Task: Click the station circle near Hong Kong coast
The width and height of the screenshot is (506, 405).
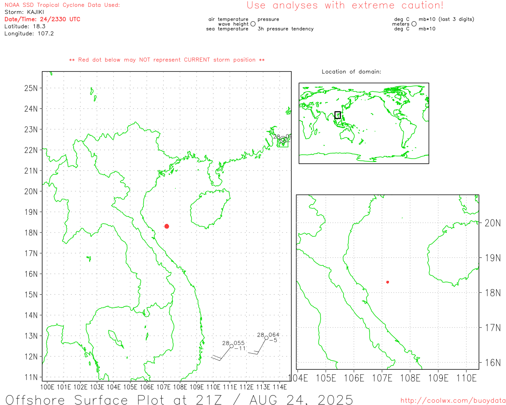Action: (283, 140)
